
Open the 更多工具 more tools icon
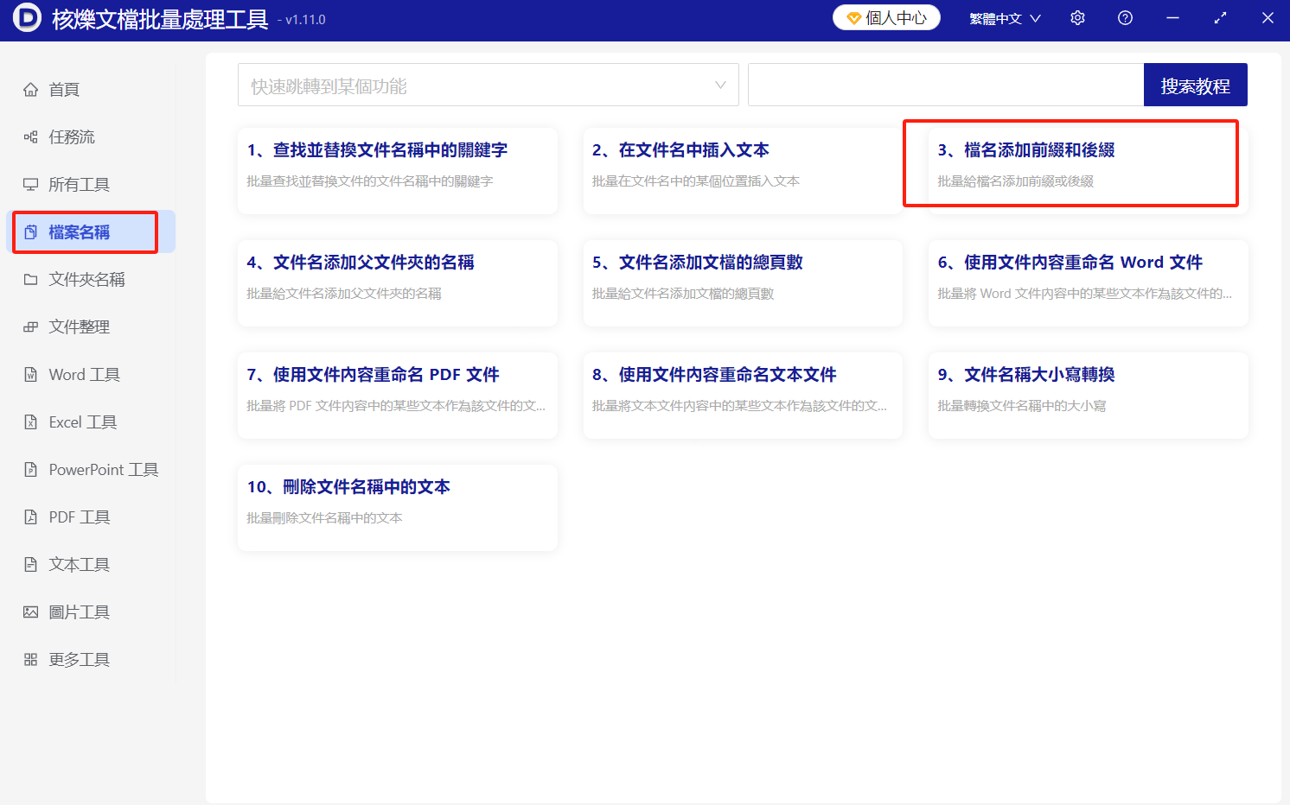point(31,659)
